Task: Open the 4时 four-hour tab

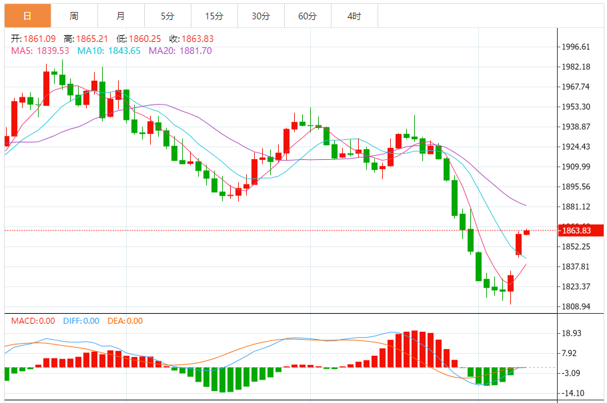Action: 354,16
